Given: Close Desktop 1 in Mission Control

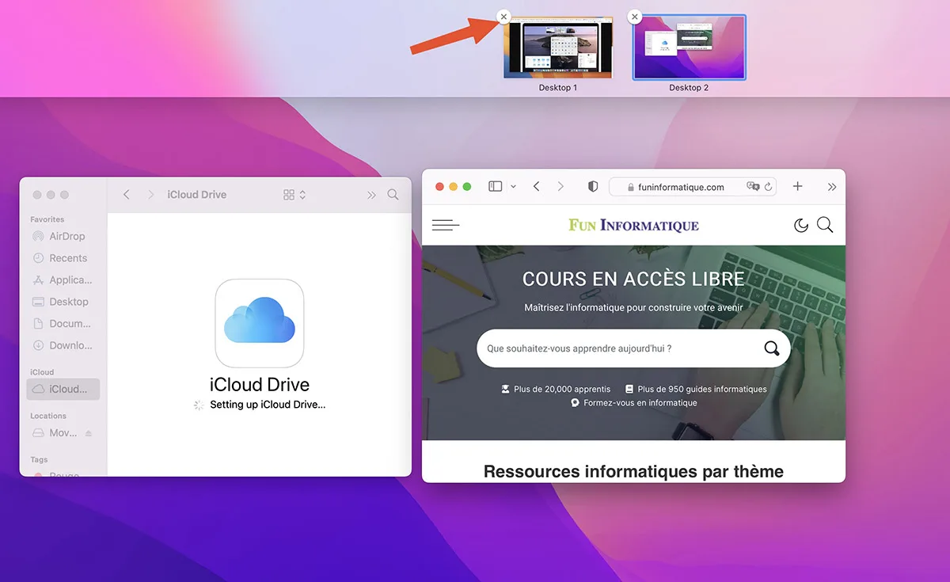Looking at the screenshot, I should (503, 17).
